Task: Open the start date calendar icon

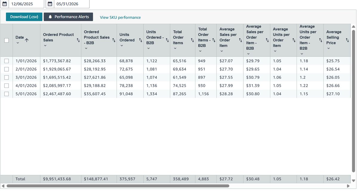Action: point(4,4)
